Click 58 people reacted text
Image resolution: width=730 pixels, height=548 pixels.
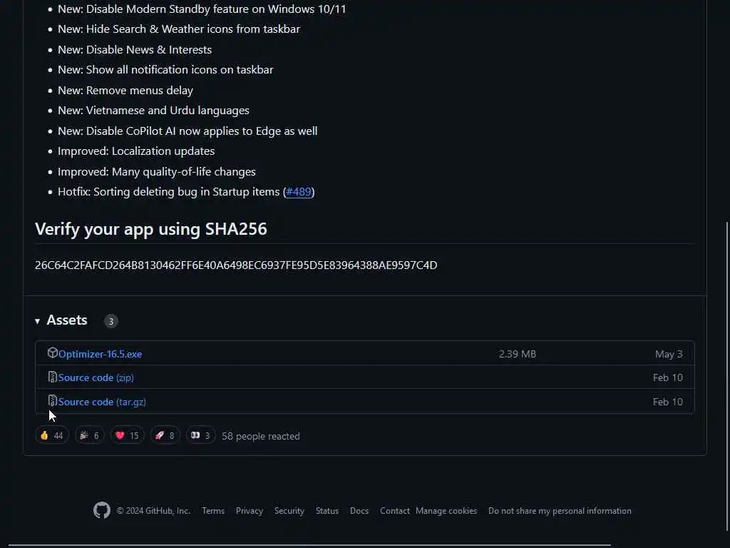261,436
